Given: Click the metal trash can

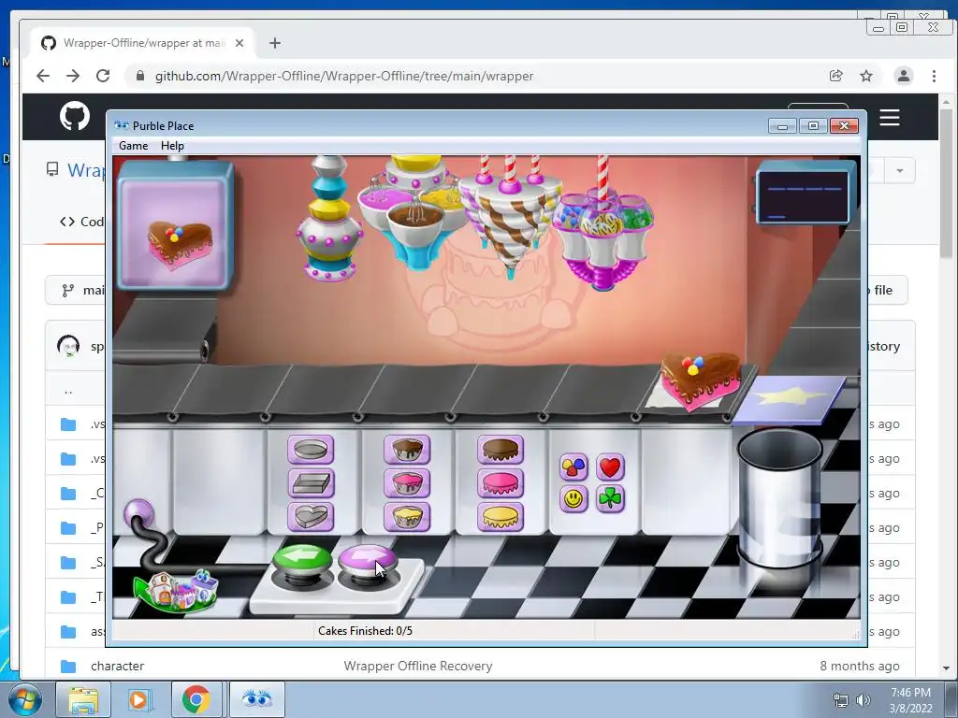Looking at the screenshot, I should point(779,497).
